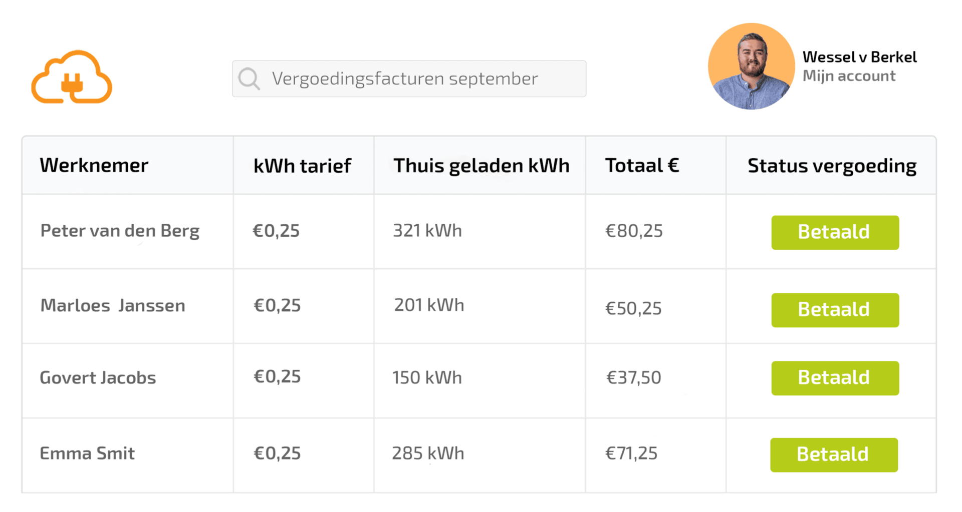Click Betaald button for Govert Jacobs
The height and width of the screenshot is (512, 962).
click(835, 378)
